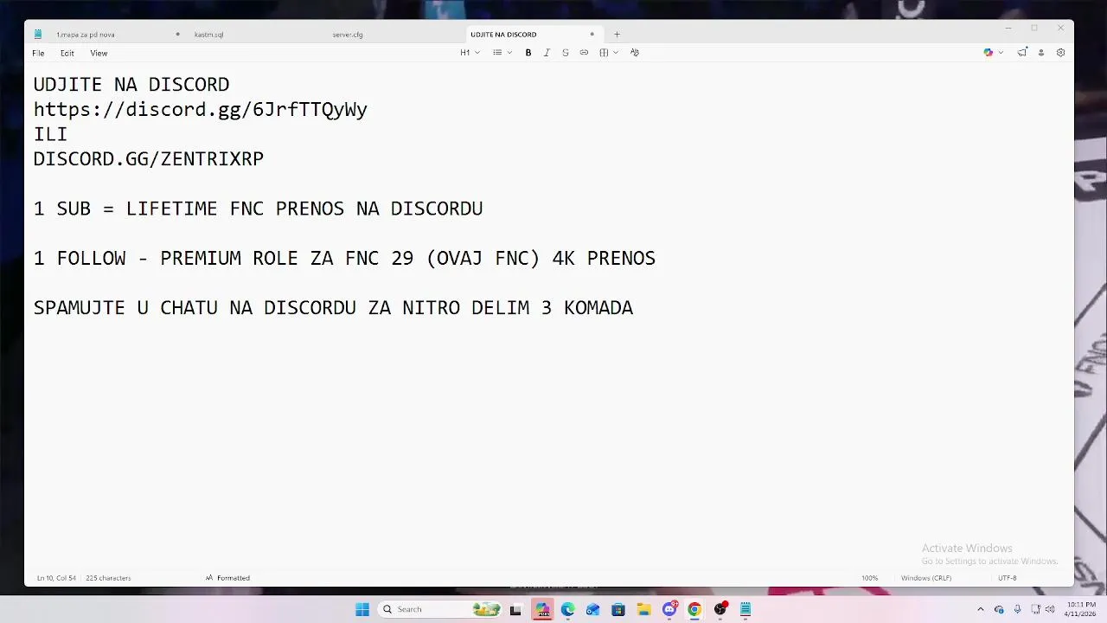Open Task View on the taskbar
This screenshot has width=1107, height=623.
(516, 609)
